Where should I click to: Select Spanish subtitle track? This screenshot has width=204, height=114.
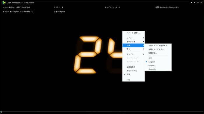pos(158,69)
